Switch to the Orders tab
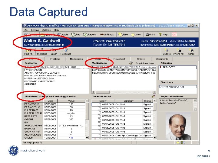This screenshot has height=163, width=218. [x=141, y=59]
